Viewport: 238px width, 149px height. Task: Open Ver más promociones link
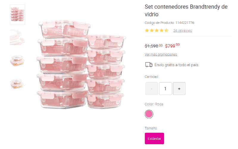click(161, 55)
